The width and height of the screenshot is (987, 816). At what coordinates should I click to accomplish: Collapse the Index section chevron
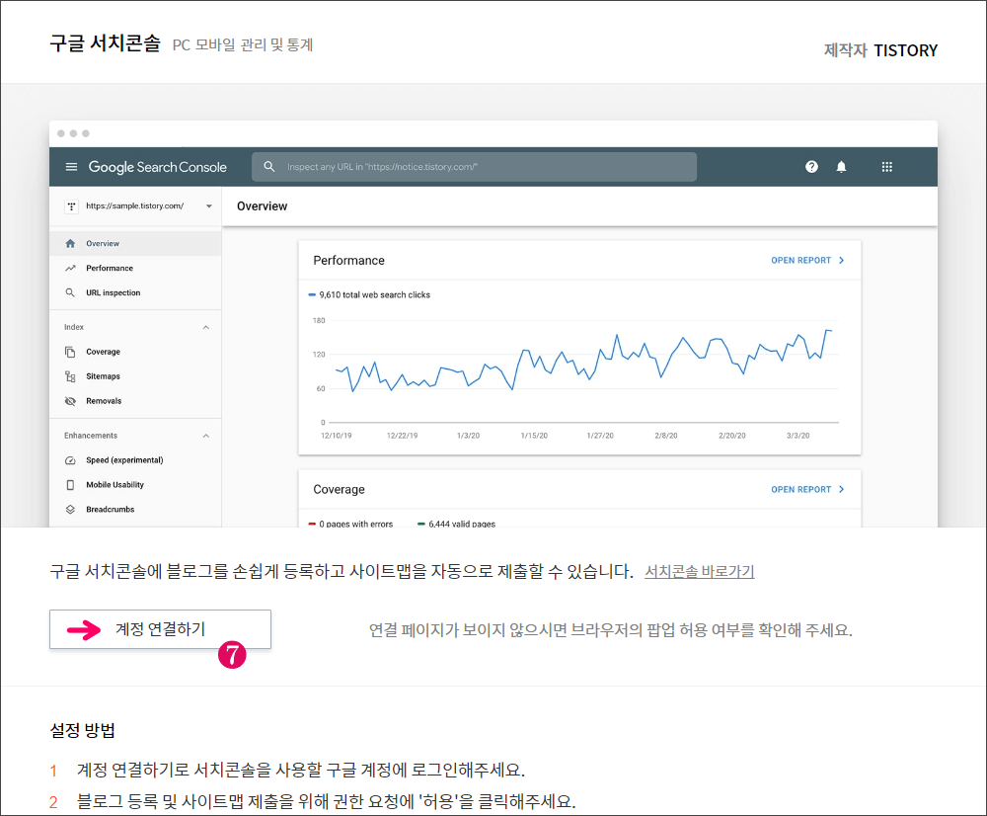[x=206, y=327]
